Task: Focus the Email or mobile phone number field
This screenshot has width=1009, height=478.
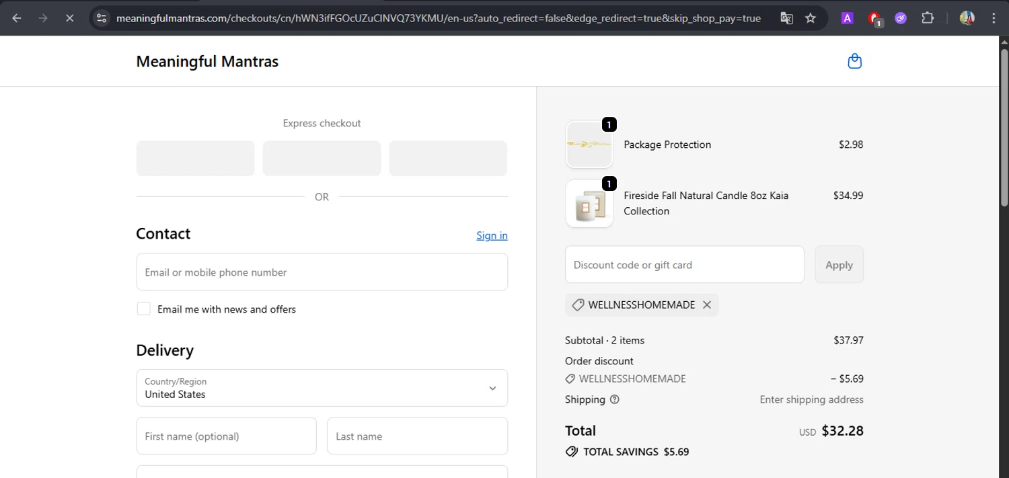Action: click(322, 272)
